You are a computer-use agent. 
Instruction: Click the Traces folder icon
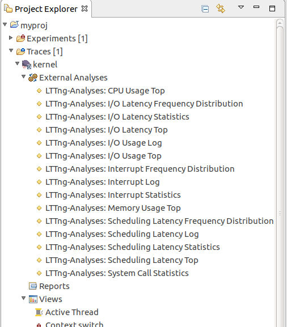pyautogui.click(x=20, y=52)
